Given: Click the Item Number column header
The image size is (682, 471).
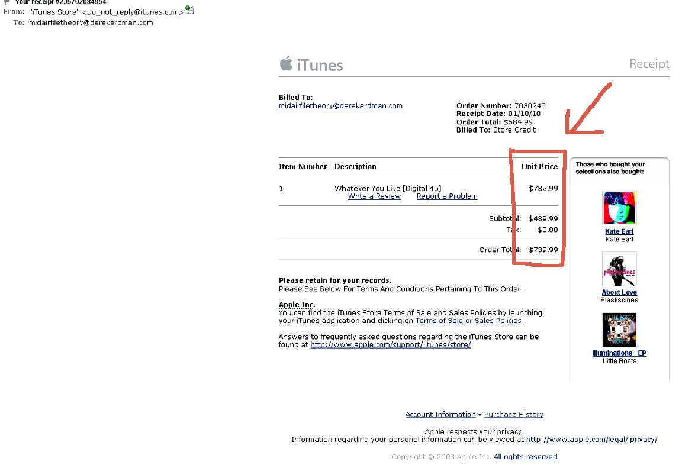Looking at the screenshot, I should coord(303,167).
